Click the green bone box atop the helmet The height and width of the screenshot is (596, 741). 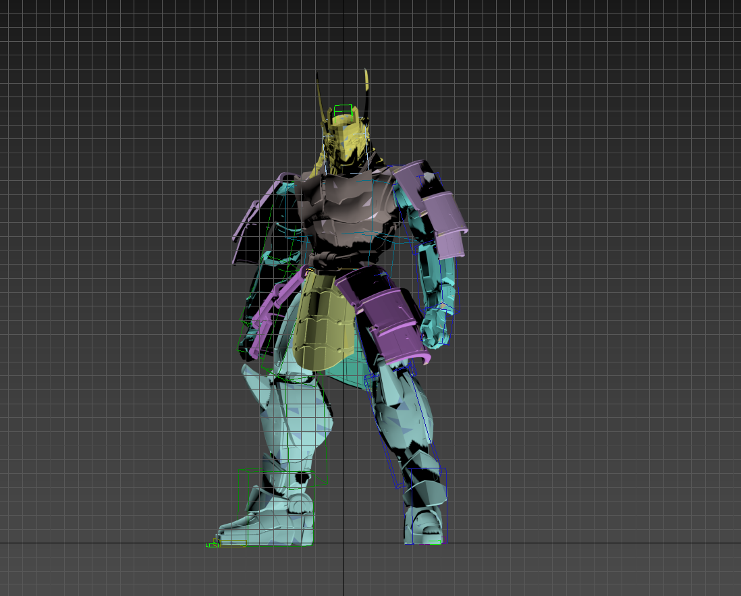pos(344,109)
